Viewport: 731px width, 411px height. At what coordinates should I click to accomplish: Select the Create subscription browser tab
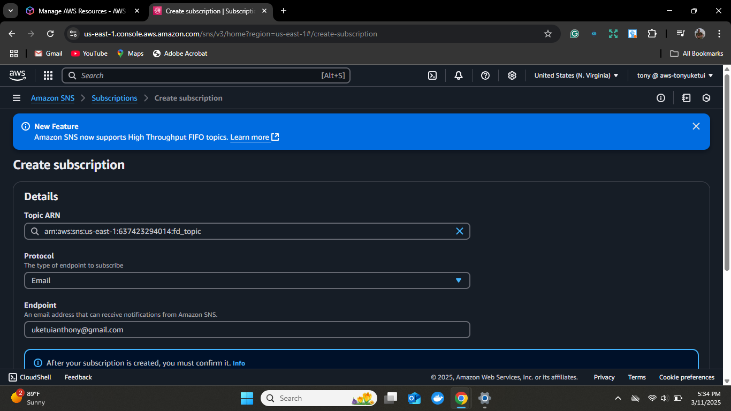pyautogui.click(x=210, y=11)
